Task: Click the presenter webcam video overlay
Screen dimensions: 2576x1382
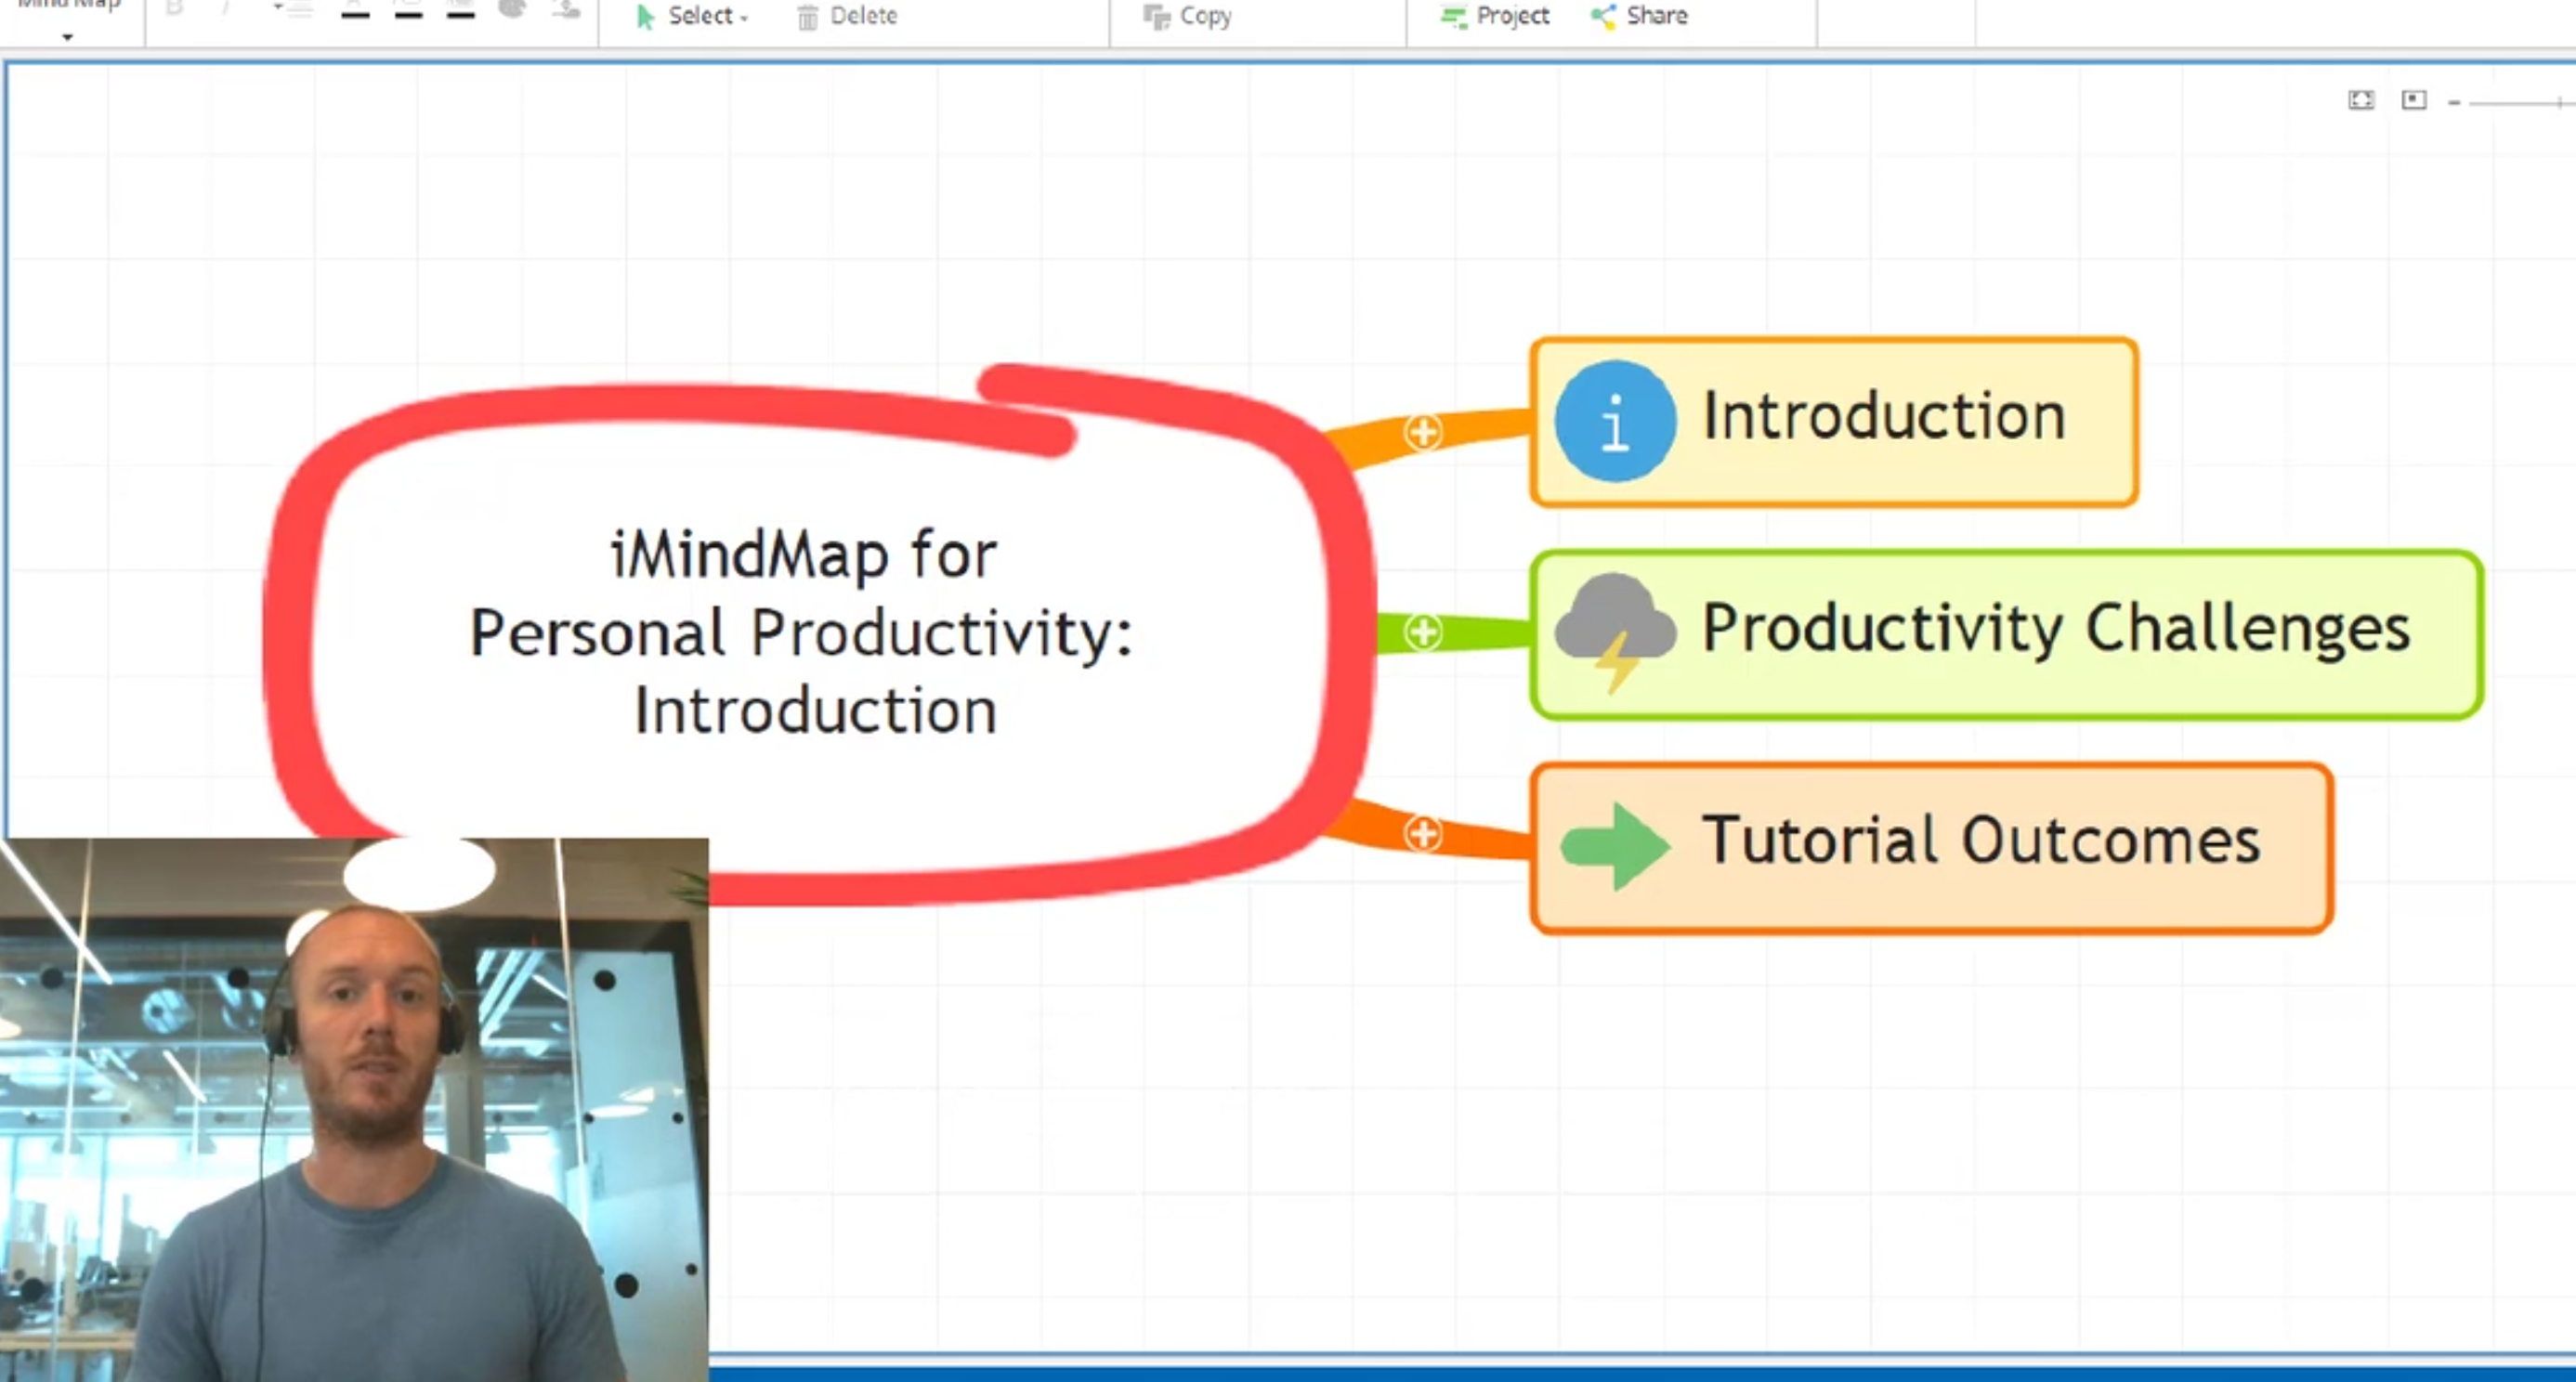Action: coord(354,1110)
